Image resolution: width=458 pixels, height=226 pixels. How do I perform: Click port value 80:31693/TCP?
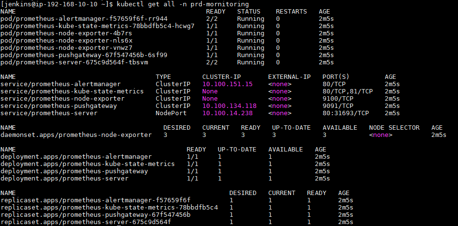346,113
